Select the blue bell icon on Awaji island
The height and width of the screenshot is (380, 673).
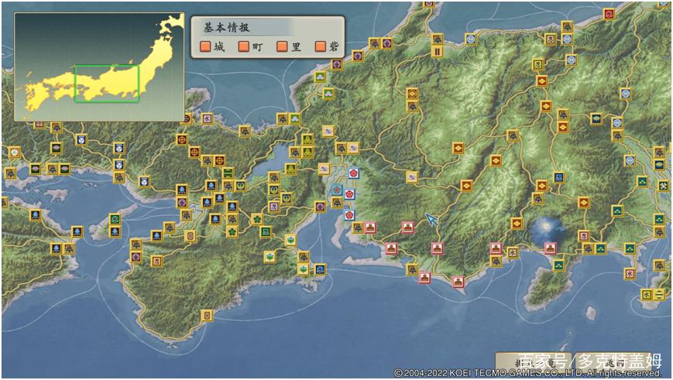pyautogui.click(x=115, y=232)
